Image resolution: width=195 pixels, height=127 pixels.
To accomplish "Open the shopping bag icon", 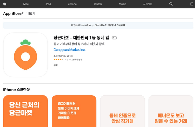I will click(x=192, y=4).
